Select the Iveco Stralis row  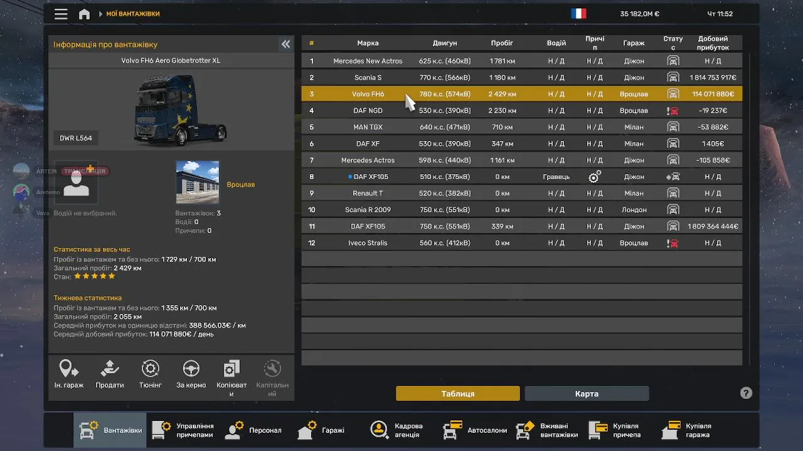click(x=522, y=242)
